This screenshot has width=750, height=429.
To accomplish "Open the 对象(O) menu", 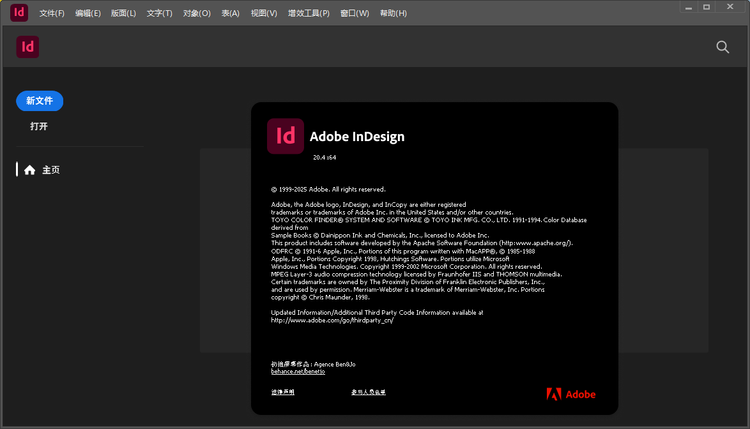I will tap(197, 13).
